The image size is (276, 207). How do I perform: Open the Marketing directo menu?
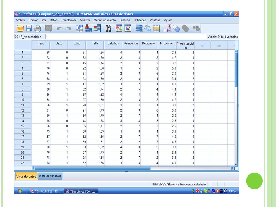(x=105, y=20)
